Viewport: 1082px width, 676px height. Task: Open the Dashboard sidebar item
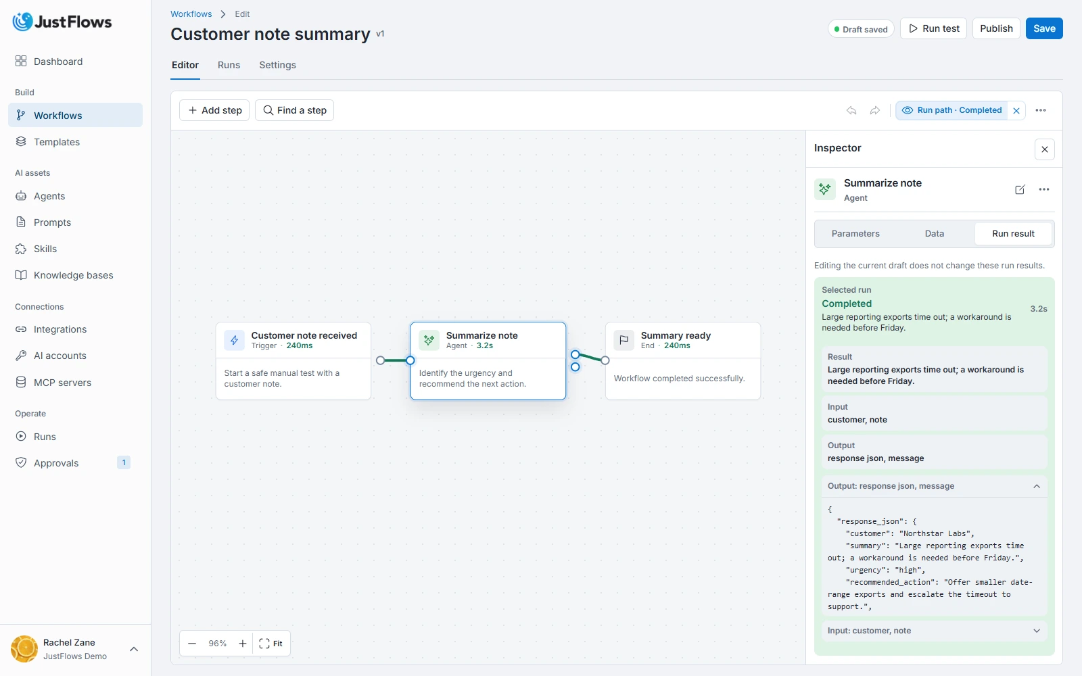point(75,62)
